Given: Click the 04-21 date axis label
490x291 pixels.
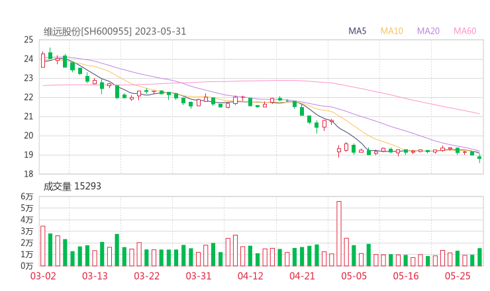Looking at the screenshot, I should [302, 276].
